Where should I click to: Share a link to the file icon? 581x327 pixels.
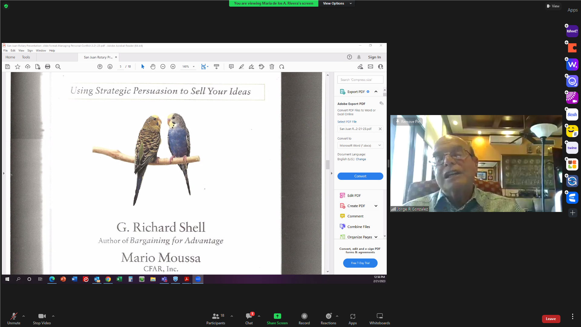360,67
